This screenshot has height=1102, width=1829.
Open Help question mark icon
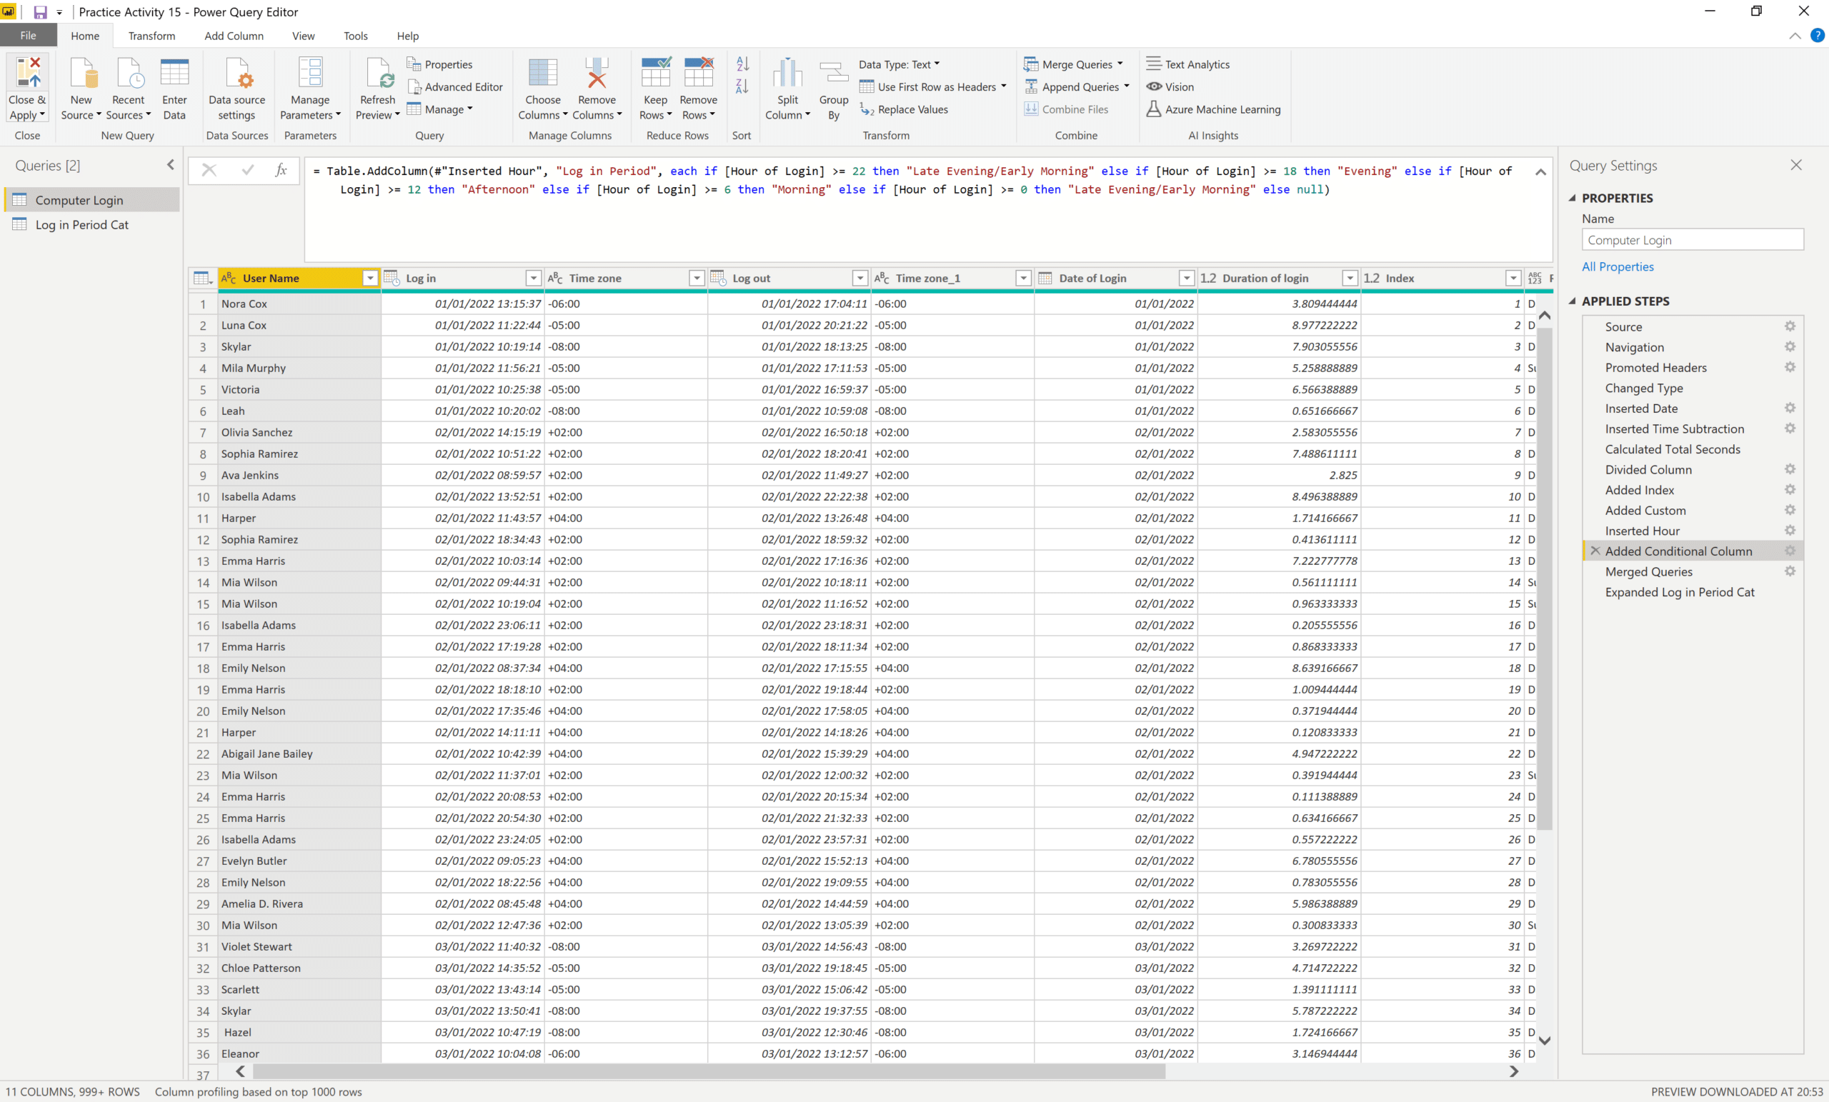coord(1817,36)
